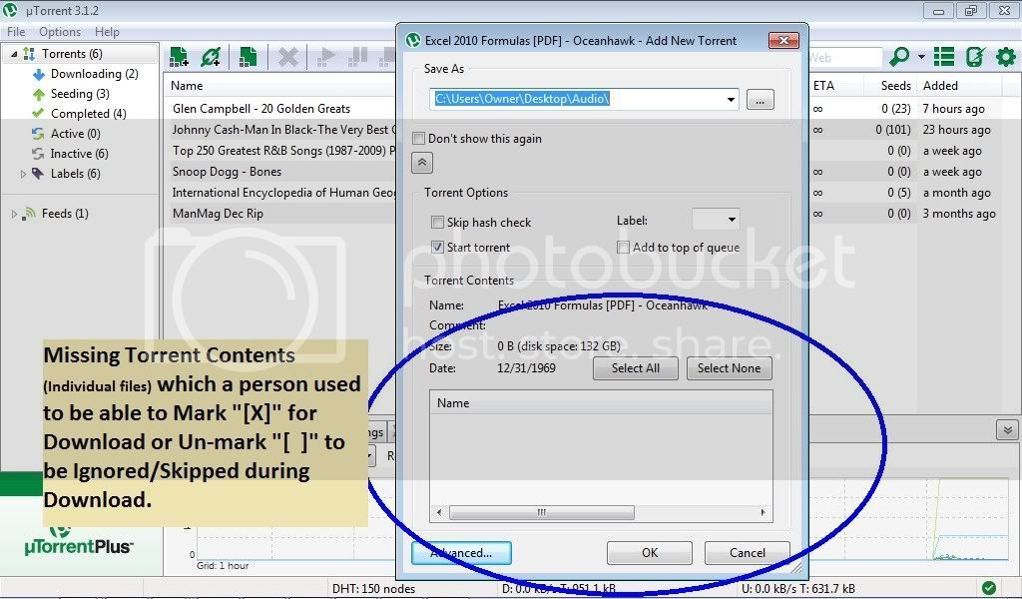The image size is (1022, 599).
Task: Open the search engine dropdown arrow
Action: (x=921, y=57)
